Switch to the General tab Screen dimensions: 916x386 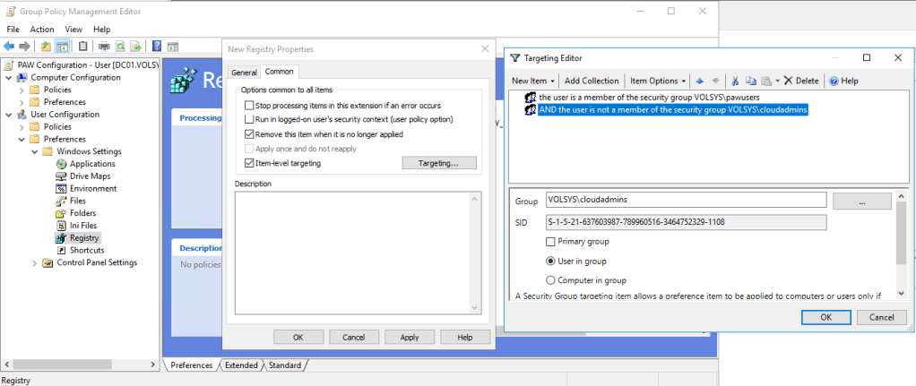tap(244, 73)
